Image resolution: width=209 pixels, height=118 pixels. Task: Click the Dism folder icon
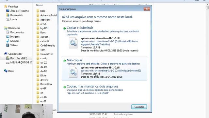[x=38, y=75]
